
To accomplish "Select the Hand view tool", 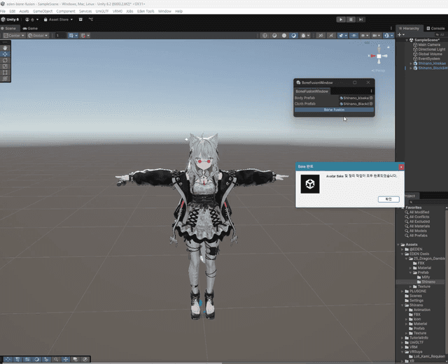I will pos(6,48).
